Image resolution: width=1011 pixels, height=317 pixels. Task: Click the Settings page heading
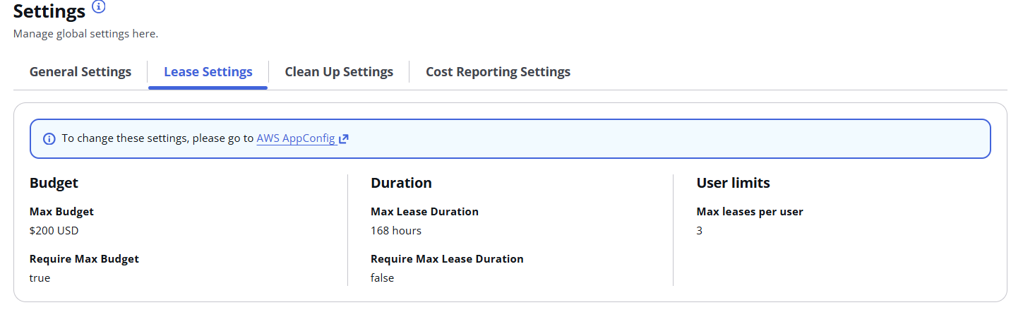(x=49, y=11)
